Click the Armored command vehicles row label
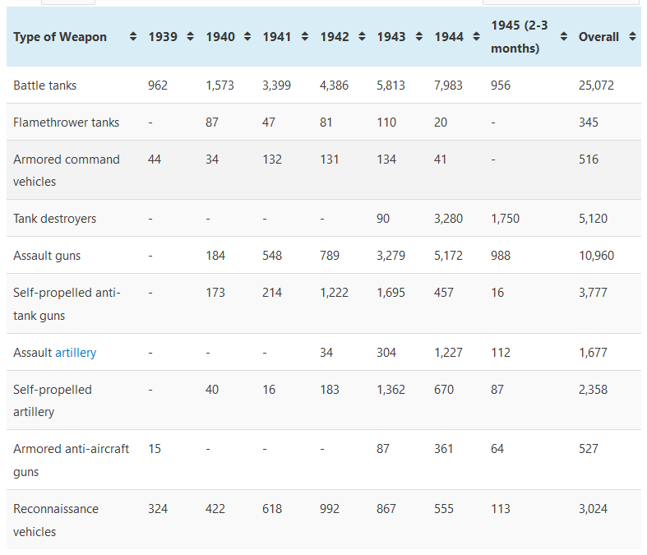This screenshot has height=555, width=647. 66,170
